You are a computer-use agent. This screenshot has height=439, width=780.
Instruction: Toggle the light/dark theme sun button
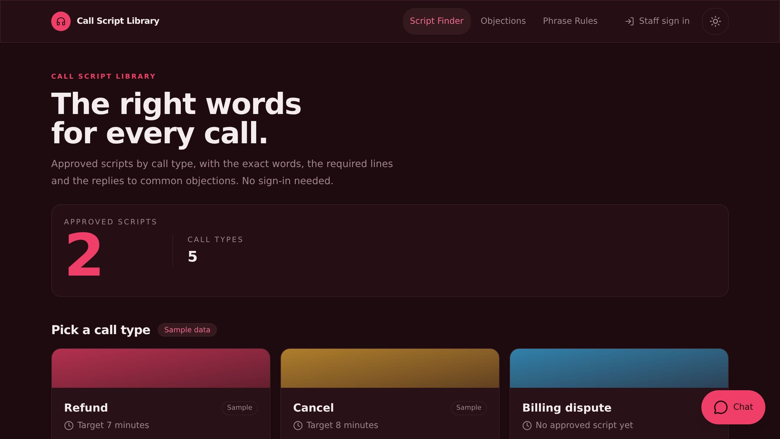[x=715, y=21]
